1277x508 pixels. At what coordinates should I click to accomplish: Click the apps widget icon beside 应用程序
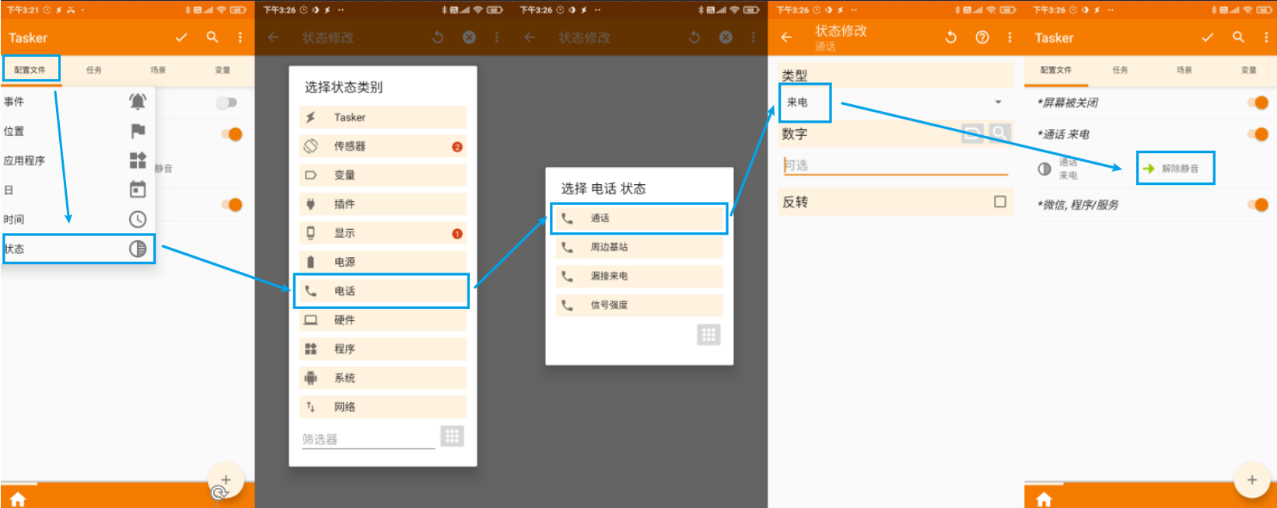point(138,160)
